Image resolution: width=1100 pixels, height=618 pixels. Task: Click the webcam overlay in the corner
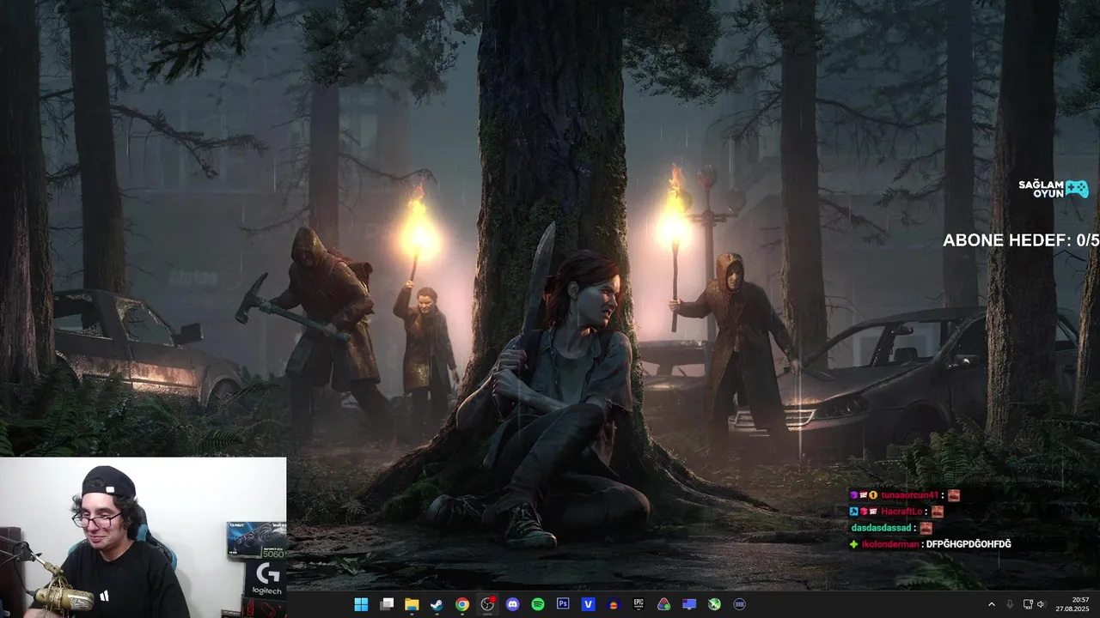[x=143, y=537]
